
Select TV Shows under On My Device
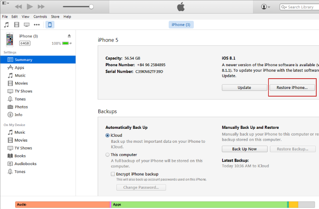click(x=38, y=148)
